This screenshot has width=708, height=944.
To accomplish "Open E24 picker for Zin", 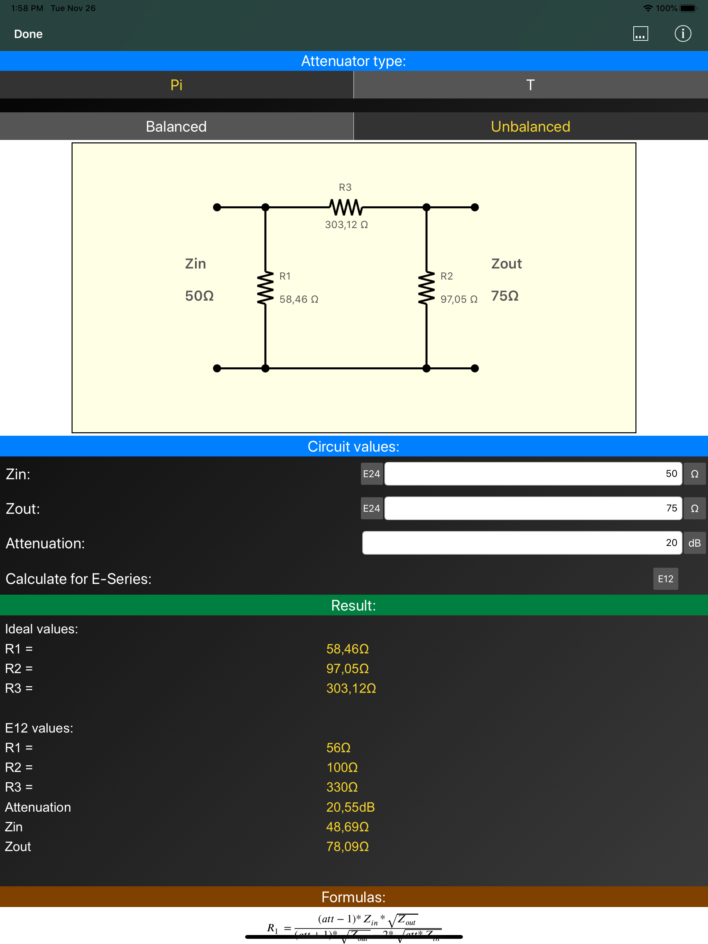I will tap(372, 474).
